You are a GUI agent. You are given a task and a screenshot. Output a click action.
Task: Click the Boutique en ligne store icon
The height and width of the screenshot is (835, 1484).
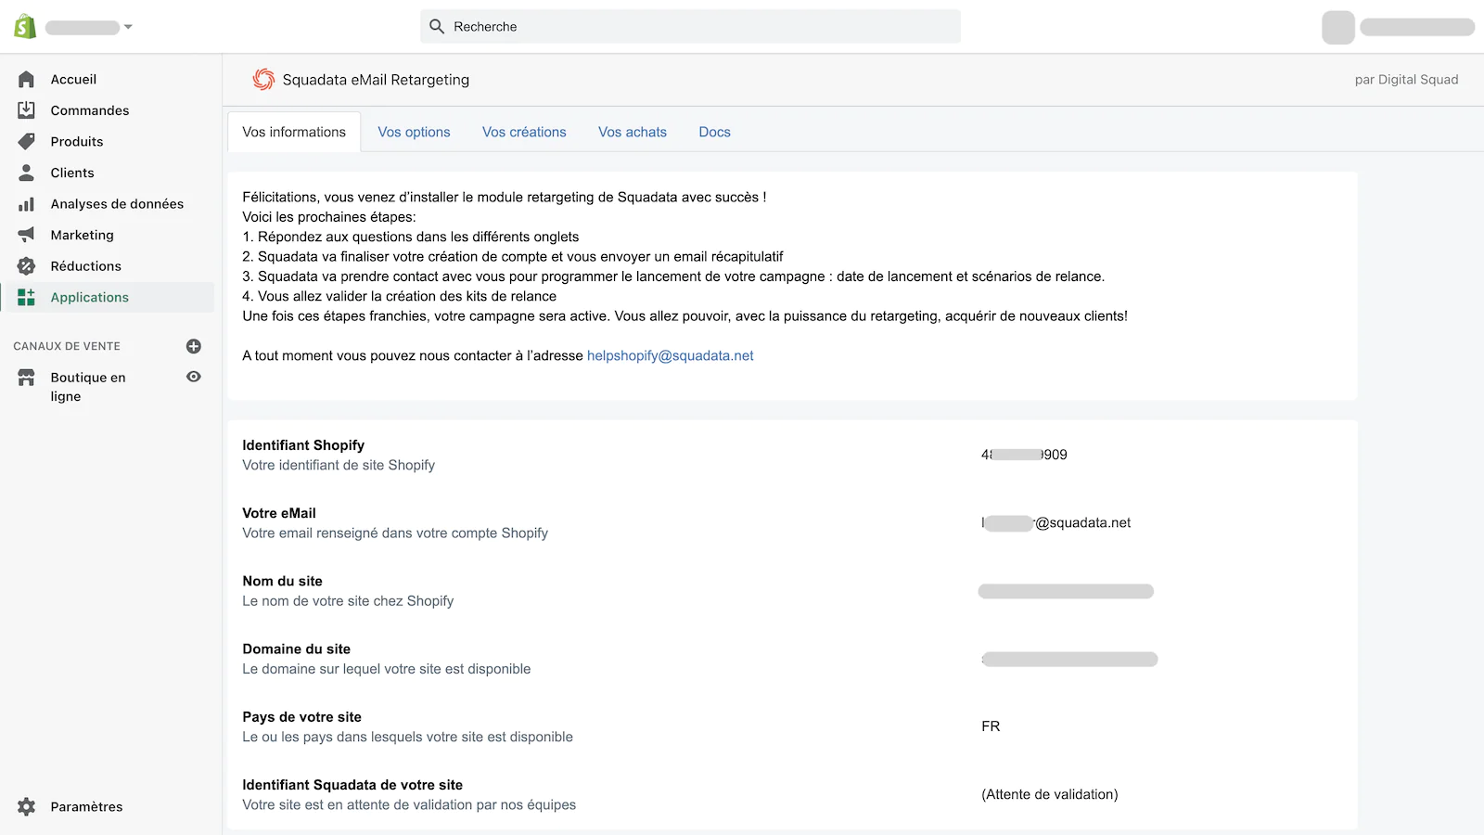click(26, 378)
